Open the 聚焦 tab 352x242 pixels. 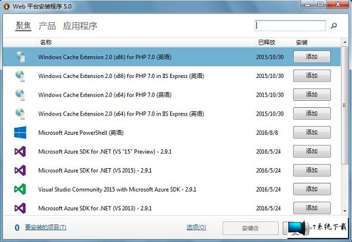(x=23, y=26)
